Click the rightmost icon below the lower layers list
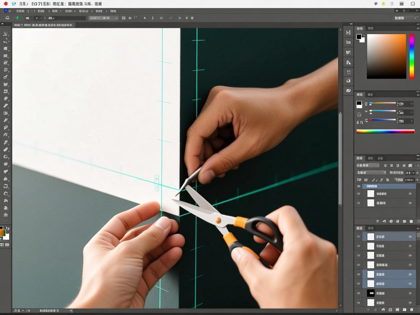The image size is (420, 315). (411, 310)
